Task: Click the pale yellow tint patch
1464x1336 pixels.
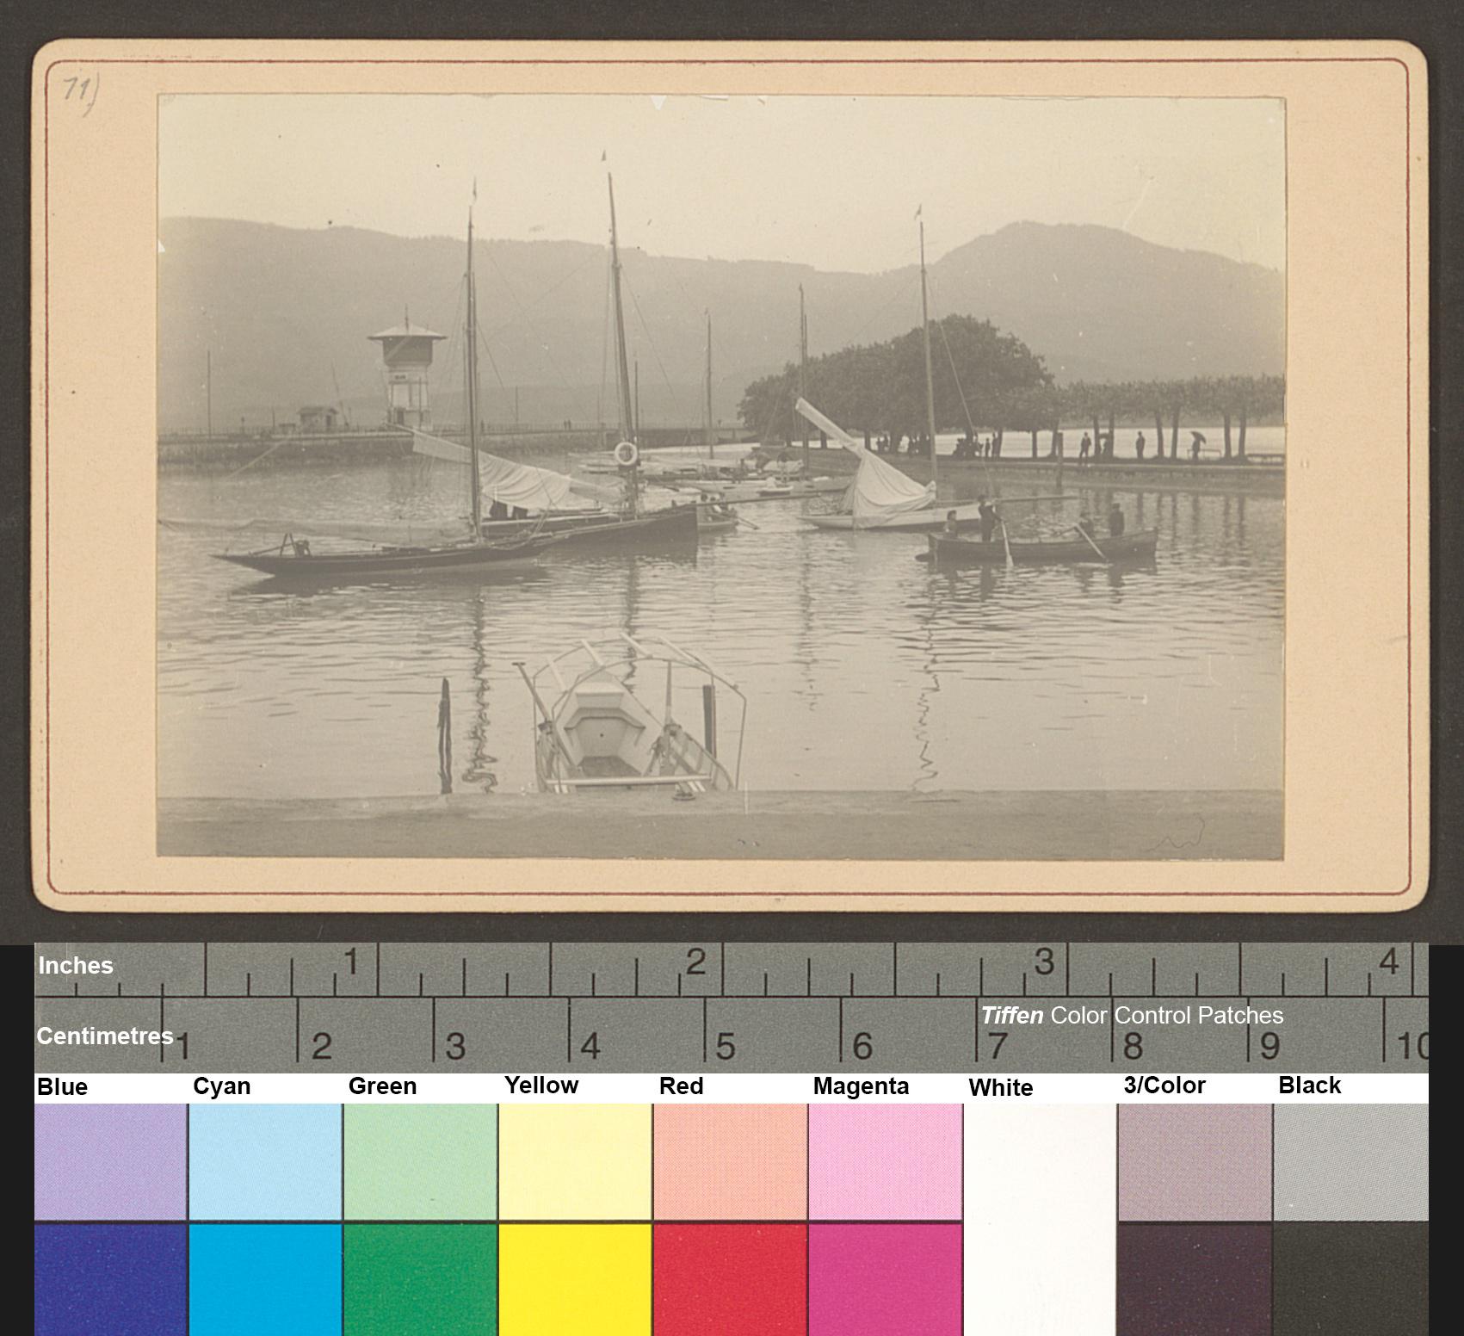Action: 575,1161
